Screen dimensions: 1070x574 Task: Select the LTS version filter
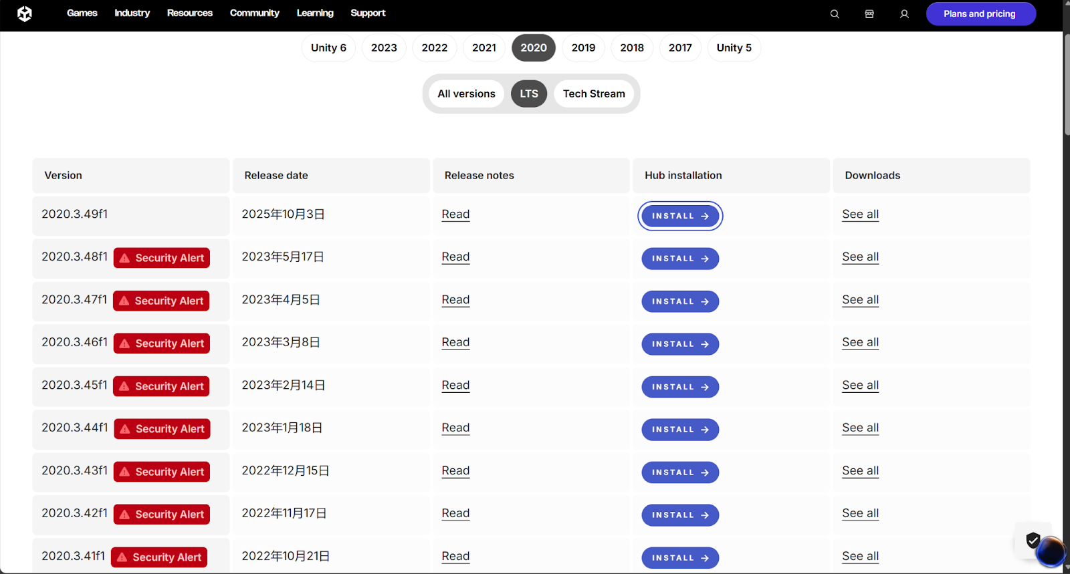tap(529, 94)
